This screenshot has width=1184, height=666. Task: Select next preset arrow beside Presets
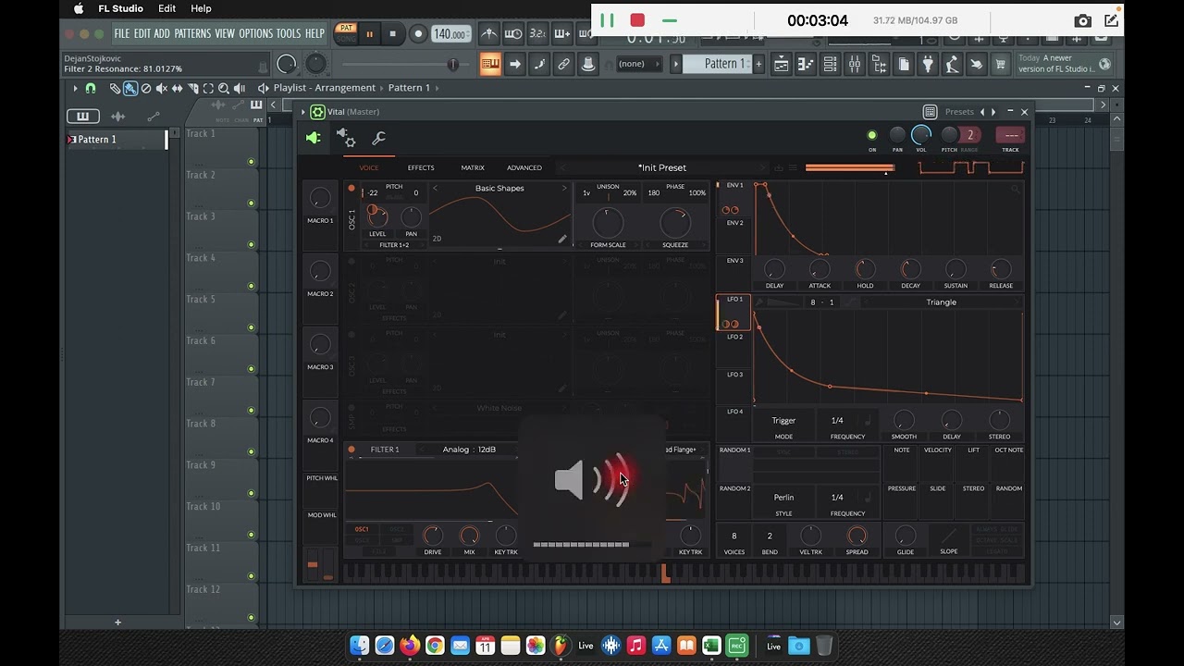click(x=993, y=112)
